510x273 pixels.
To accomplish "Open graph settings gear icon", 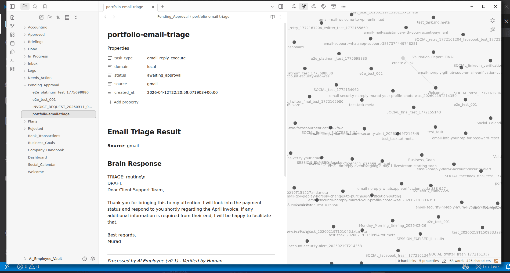I will point(492,20).
